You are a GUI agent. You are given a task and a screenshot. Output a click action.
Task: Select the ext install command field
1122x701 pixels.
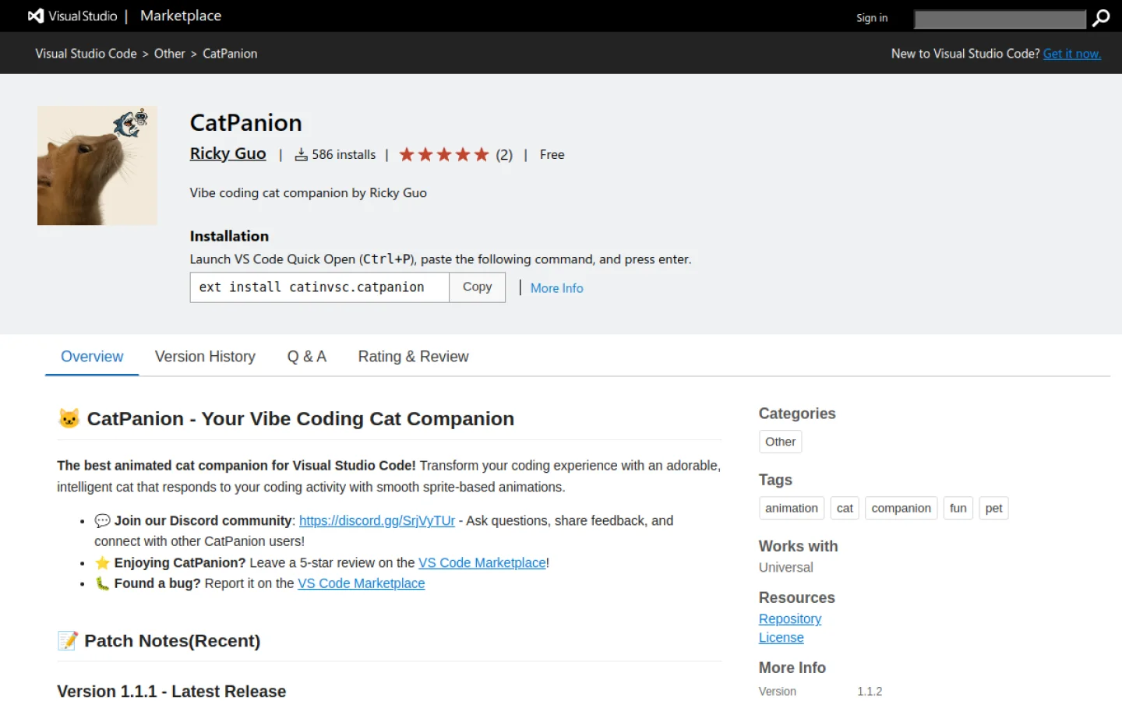tap(319, 287)
